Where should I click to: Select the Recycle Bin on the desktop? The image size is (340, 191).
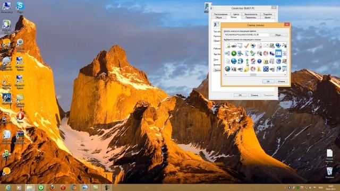pos(329,171)
